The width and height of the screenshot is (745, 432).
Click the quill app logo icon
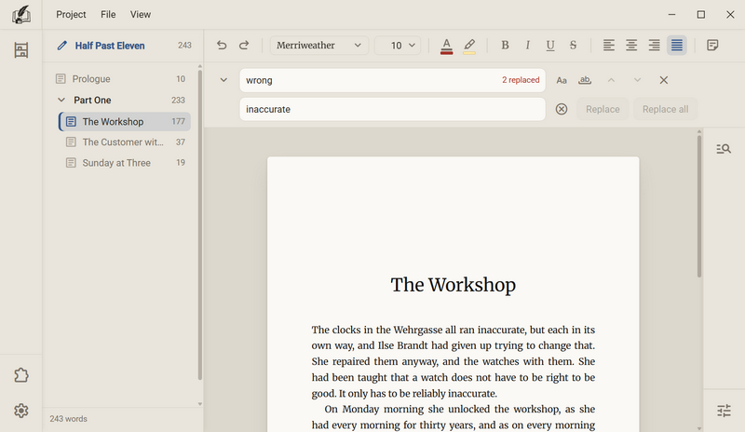20,15
